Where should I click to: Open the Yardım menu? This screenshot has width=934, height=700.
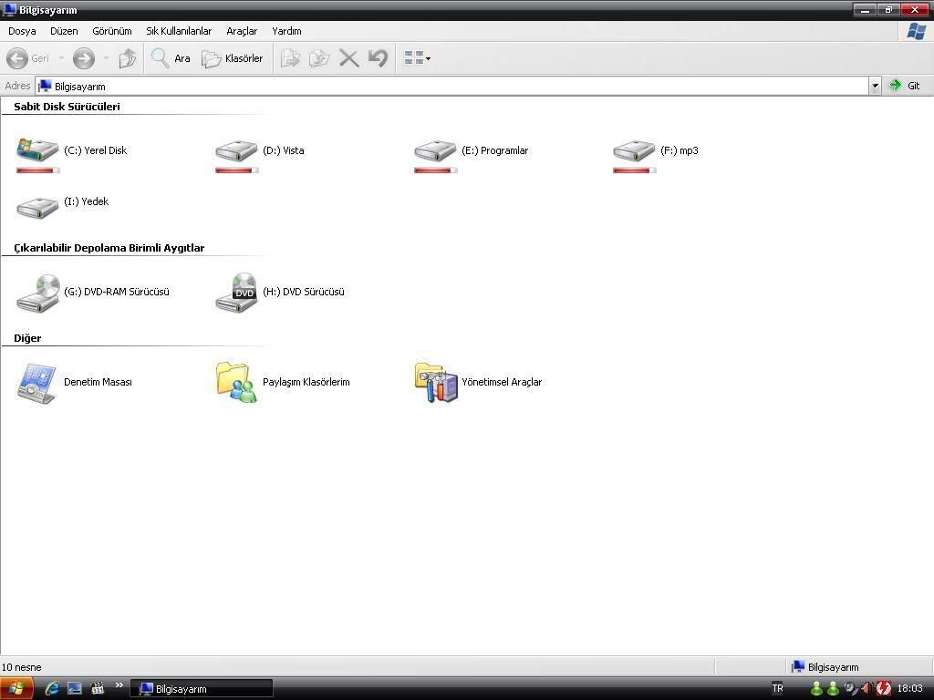point(286,31)
